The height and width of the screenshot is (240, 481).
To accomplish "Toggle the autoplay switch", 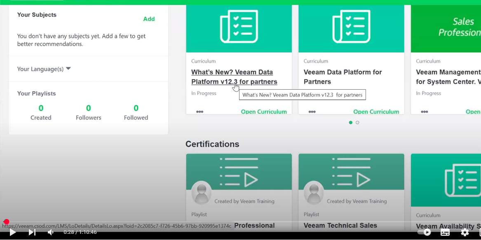I will point(424,232).
